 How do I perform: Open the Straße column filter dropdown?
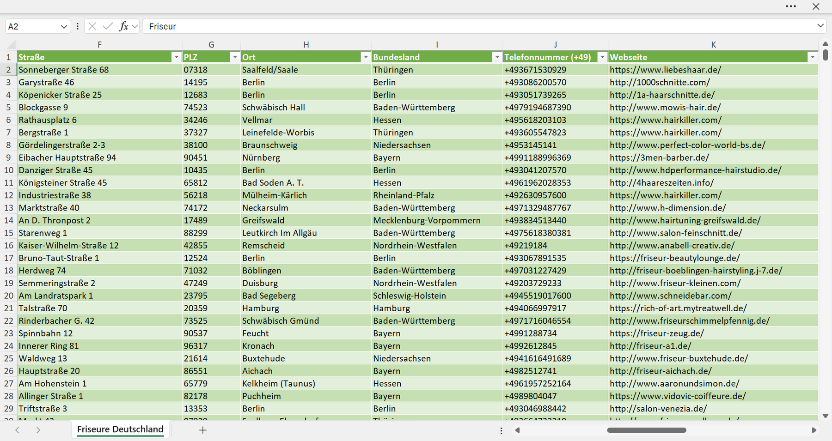(x=176, y=57)
